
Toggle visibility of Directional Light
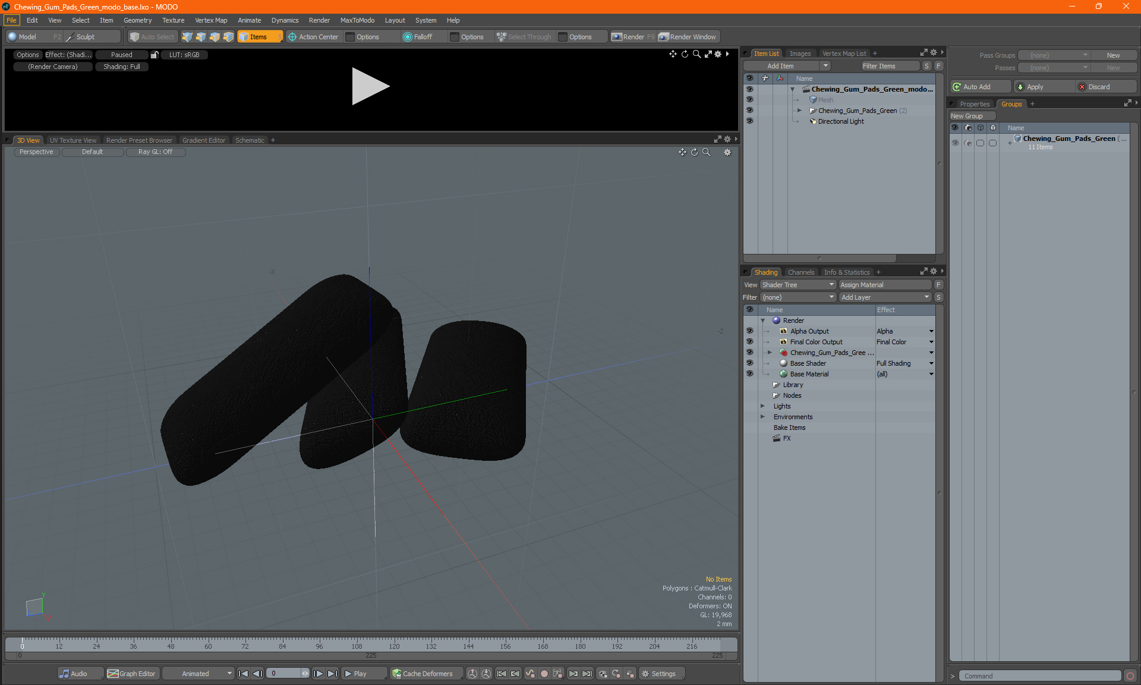point(750,121)
